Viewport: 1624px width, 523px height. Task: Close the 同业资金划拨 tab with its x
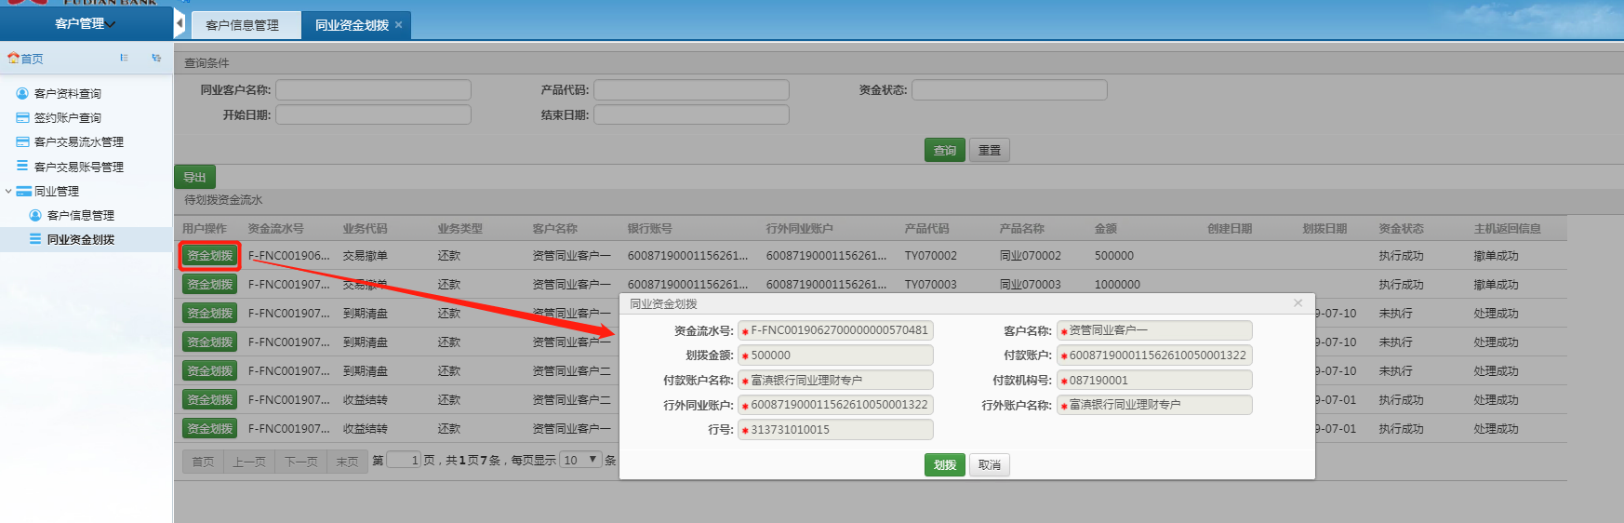coord(399,25)
